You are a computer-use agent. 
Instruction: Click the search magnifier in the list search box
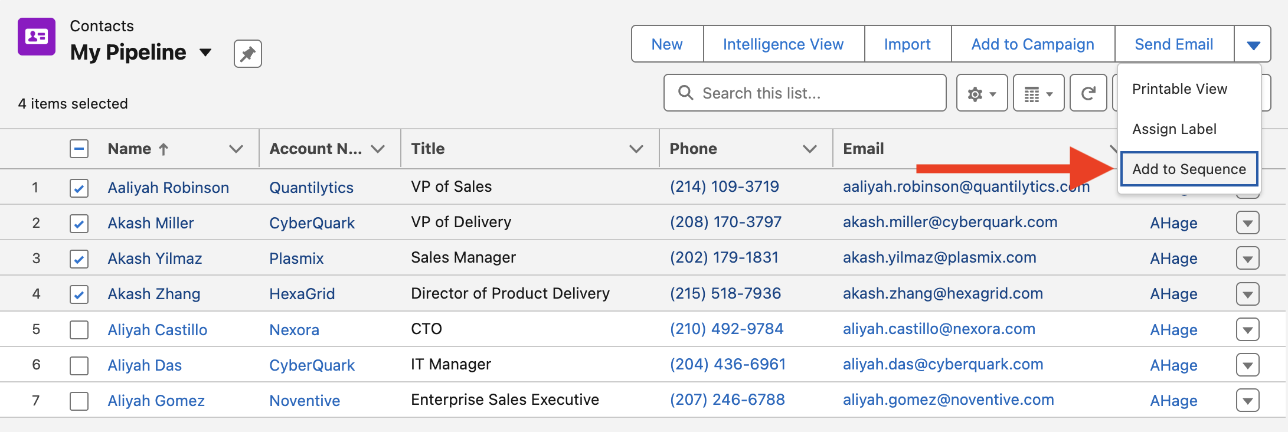(685, 93)
